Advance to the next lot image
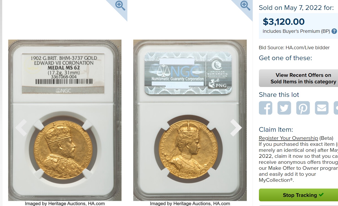The image size is (338, 206). click(x=236, y=128)
